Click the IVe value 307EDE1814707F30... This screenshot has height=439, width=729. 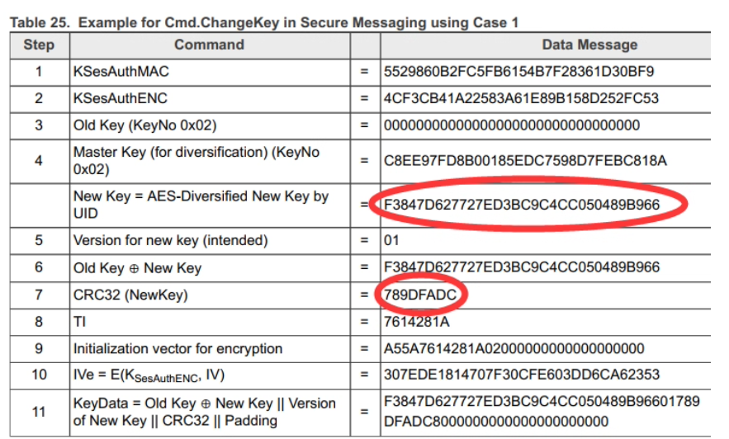coord(521,375)
